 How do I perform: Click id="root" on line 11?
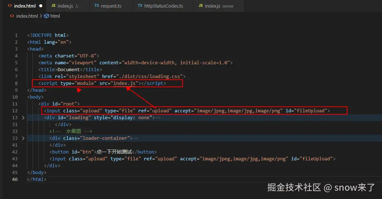[65, 104]
